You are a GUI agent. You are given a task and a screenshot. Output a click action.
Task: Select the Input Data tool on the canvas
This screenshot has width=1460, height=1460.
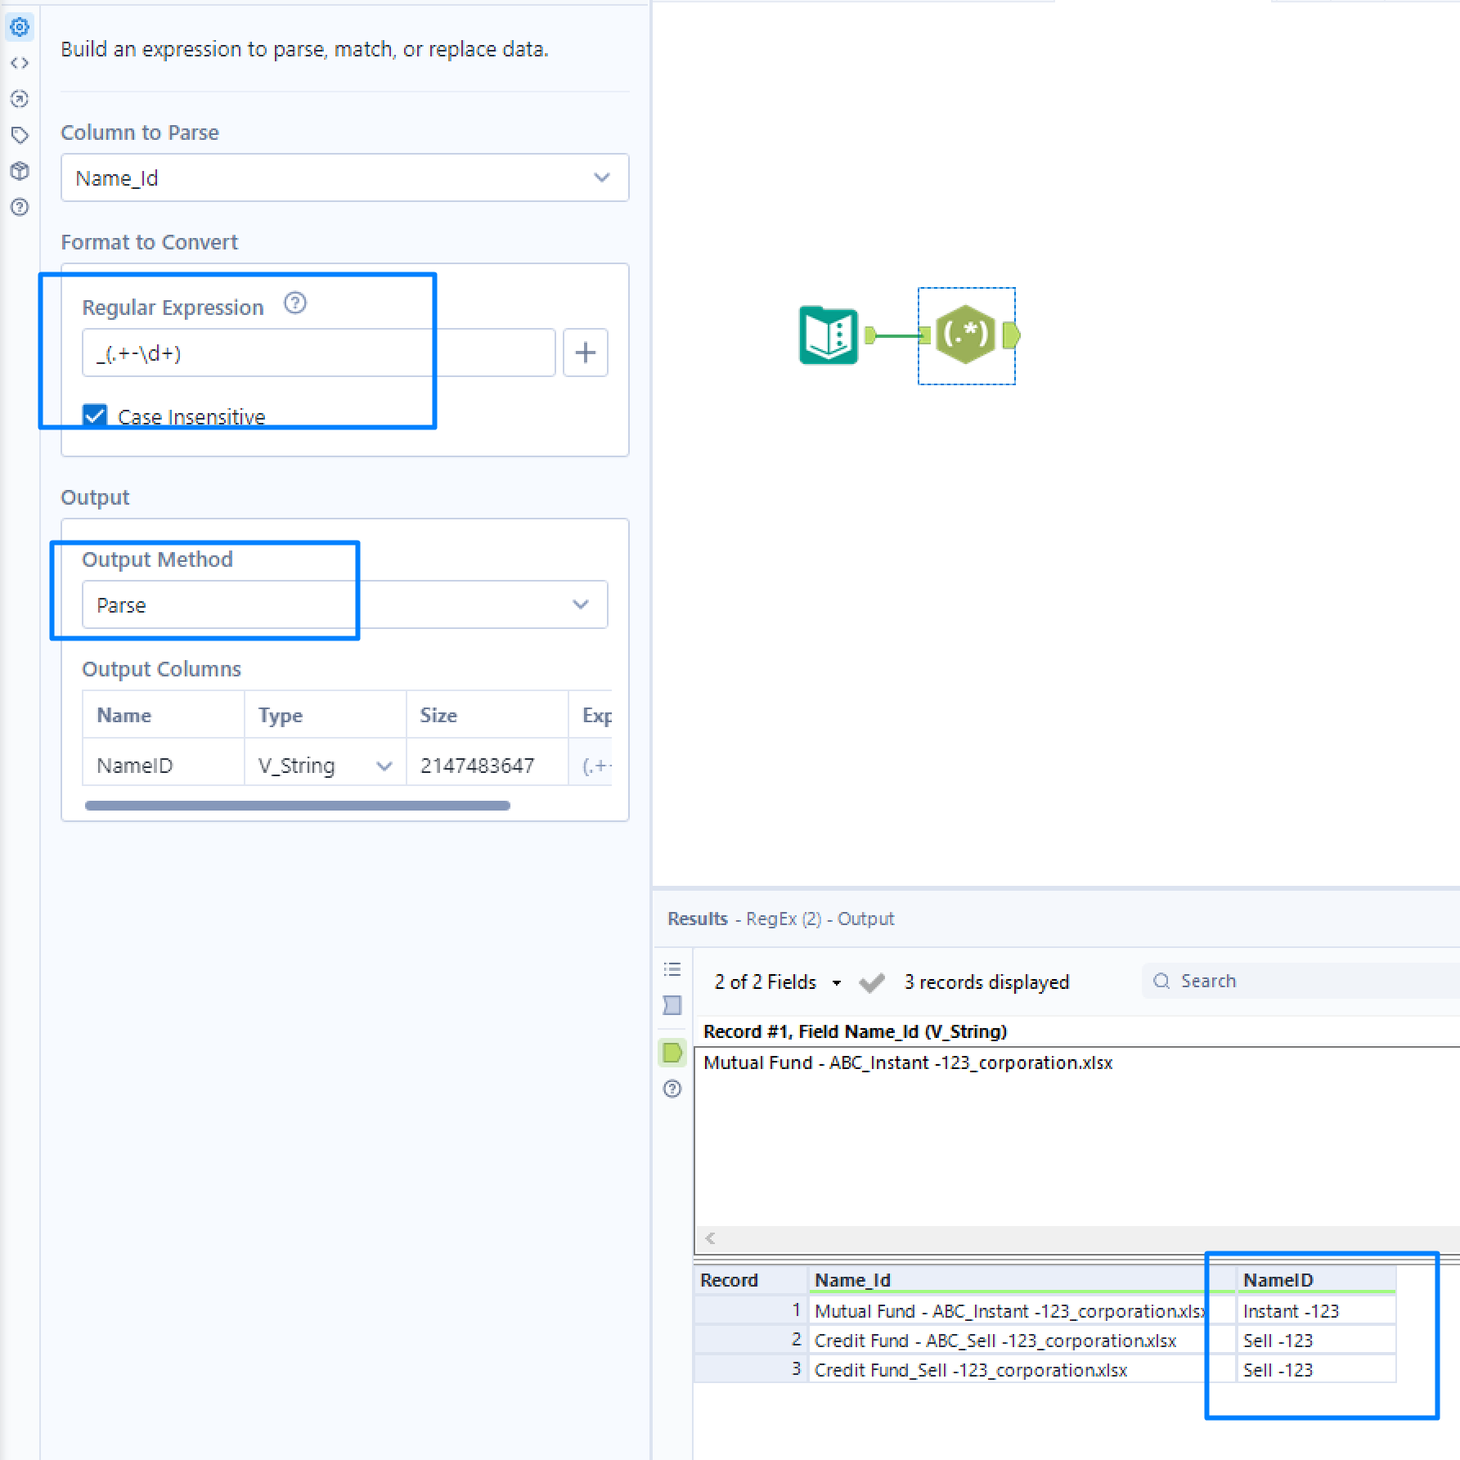coord(828,335)
